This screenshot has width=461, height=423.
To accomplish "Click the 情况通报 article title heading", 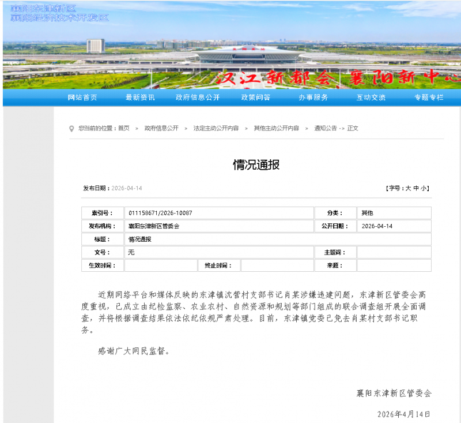I will tap(256, 165).
